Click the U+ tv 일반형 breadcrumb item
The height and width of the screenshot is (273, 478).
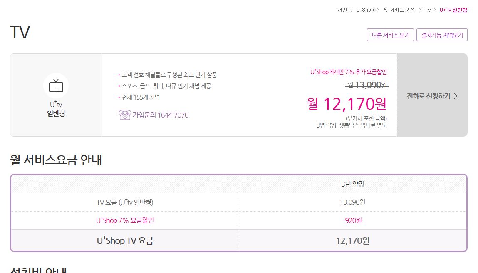coord(453,10)
